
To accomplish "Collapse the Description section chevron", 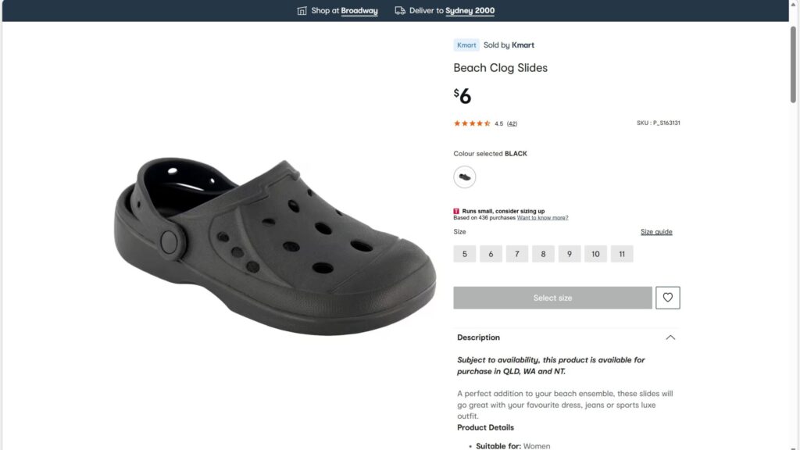I will click(670, 337).
